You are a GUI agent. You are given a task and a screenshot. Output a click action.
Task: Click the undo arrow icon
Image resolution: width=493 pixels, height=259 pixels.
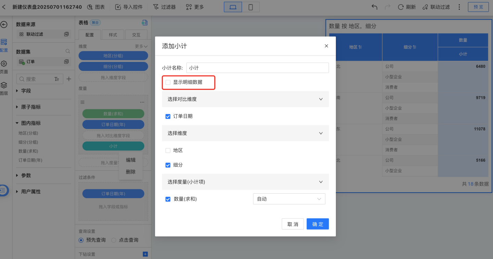375,7
